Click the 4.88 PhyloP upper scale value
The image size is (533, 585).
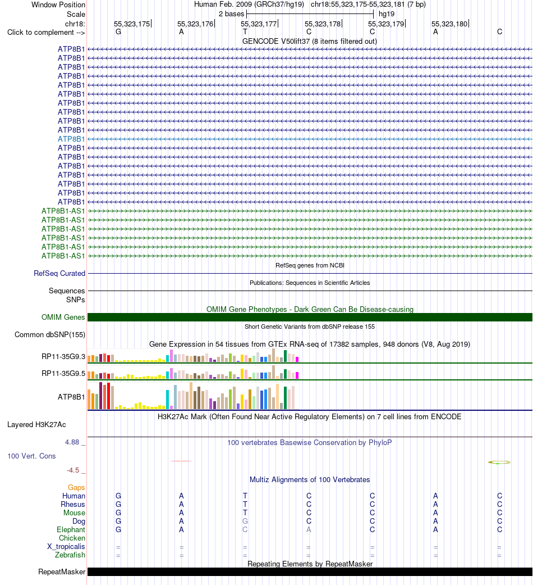[x=72, y=442]
